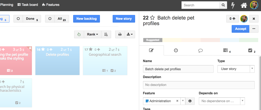Switch to the comments tab

pyautogui.click(x=200, y=50)
